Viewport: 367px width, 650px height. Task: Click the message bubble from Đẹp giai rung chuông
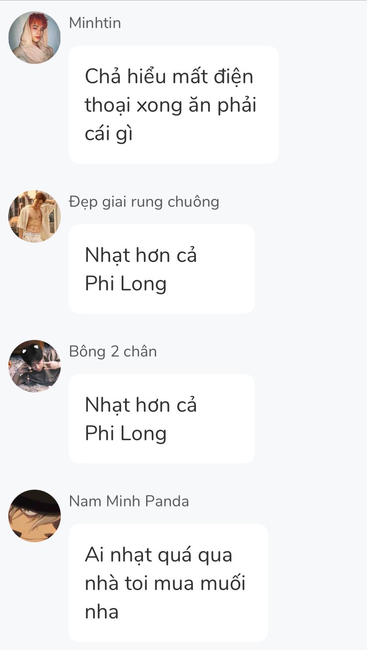[162, 269]
